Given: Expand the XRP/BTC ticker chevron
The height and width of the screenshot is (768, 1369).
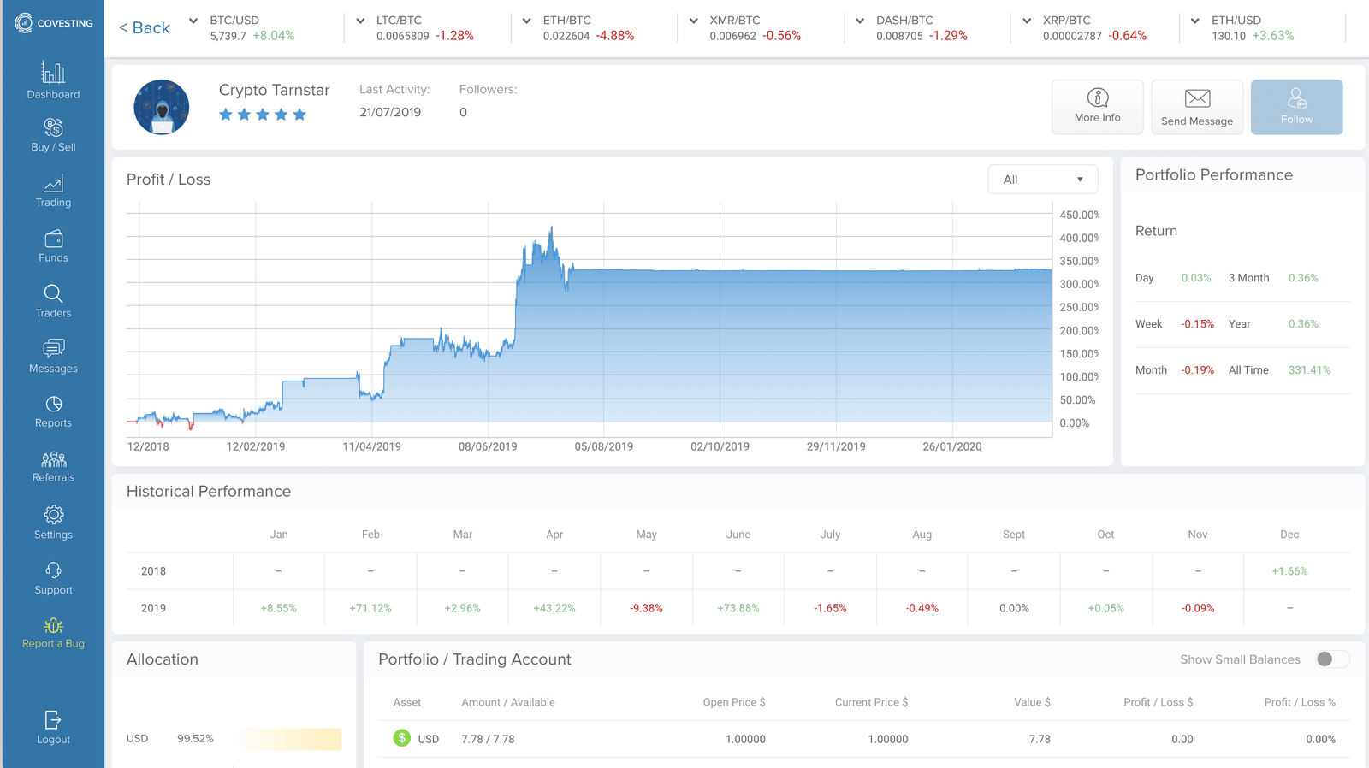Looking at the screenshot, I should click(x=1027, y=21).
